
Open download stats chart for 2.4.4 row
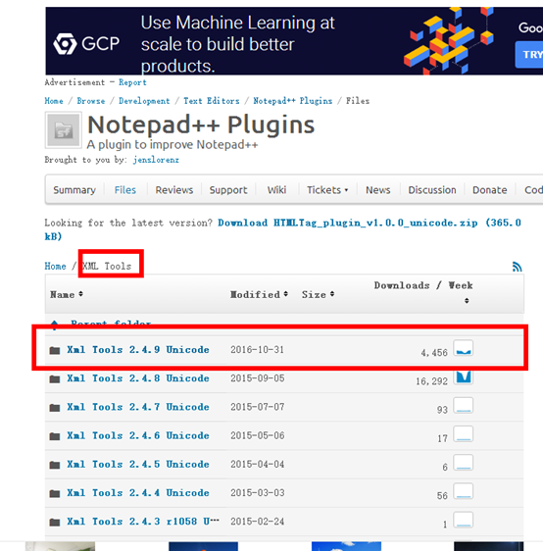464,491
